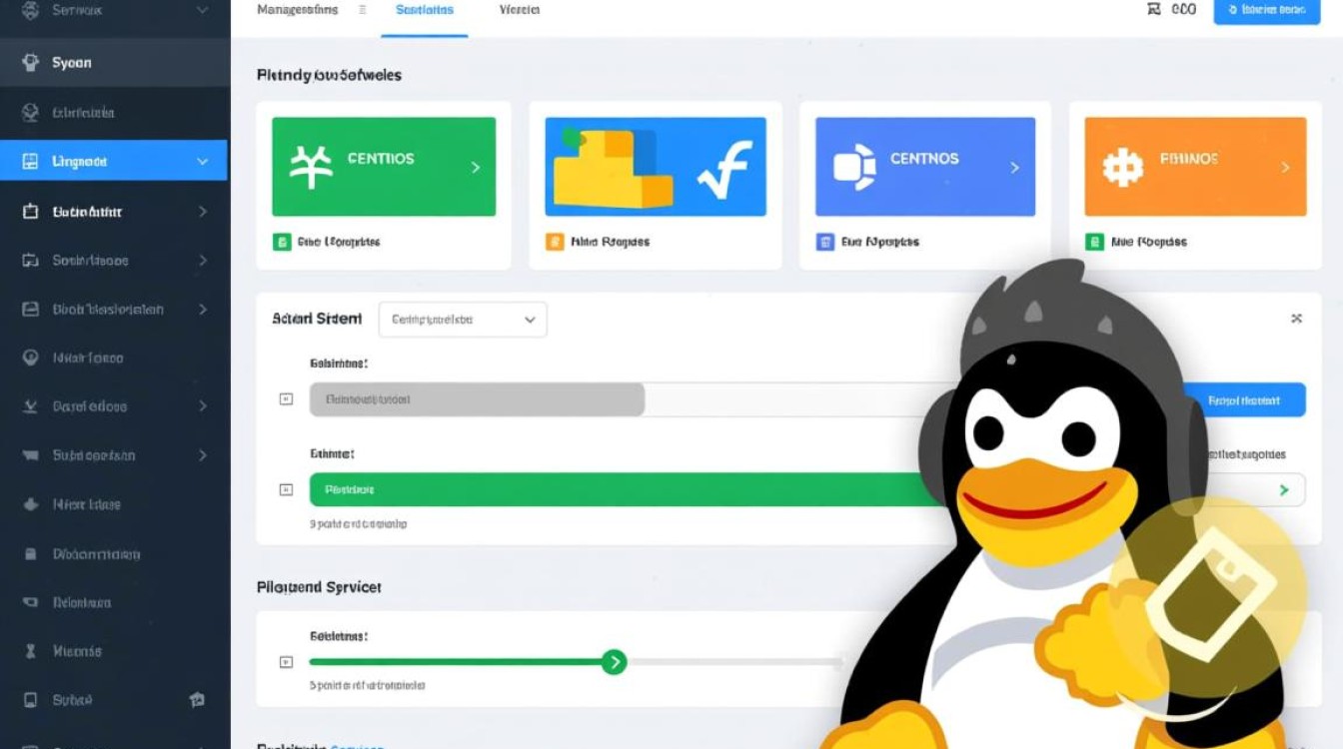Expand the sidebar item directly below the highlighted one
The width and height of the screenshot is (1343, 749).
(x=203, y=212)
